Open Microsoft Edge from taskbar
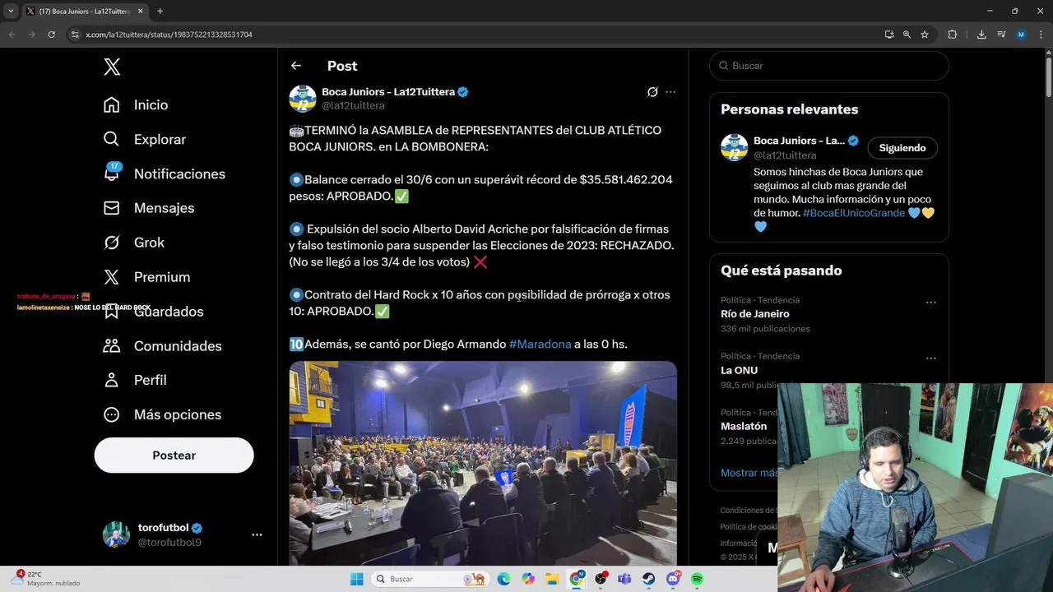The image size is (1053, 592). click(503, 579)
